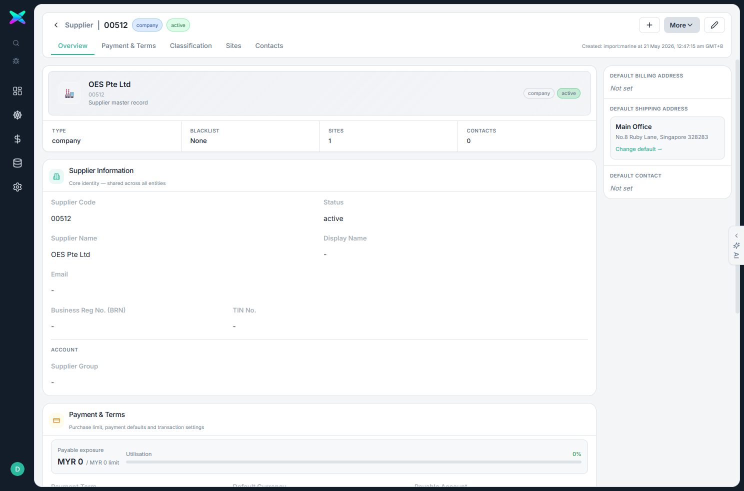This screenshot has height=491, width=744.
Task: Click the 'Supplier Group' label
Action: [x=74, y=366]
